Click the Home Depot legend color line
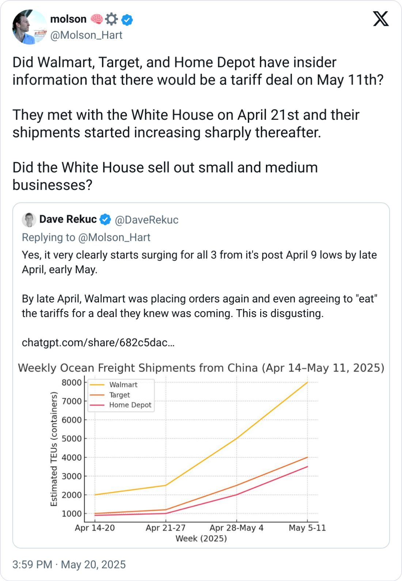Screen dimensions: 402x581 [97, 405]
